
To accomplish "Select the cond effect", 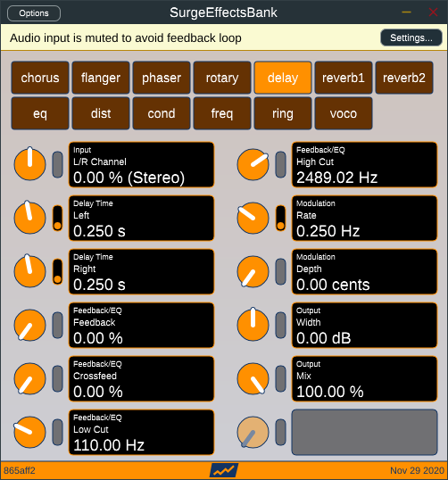I will [162, 113].
